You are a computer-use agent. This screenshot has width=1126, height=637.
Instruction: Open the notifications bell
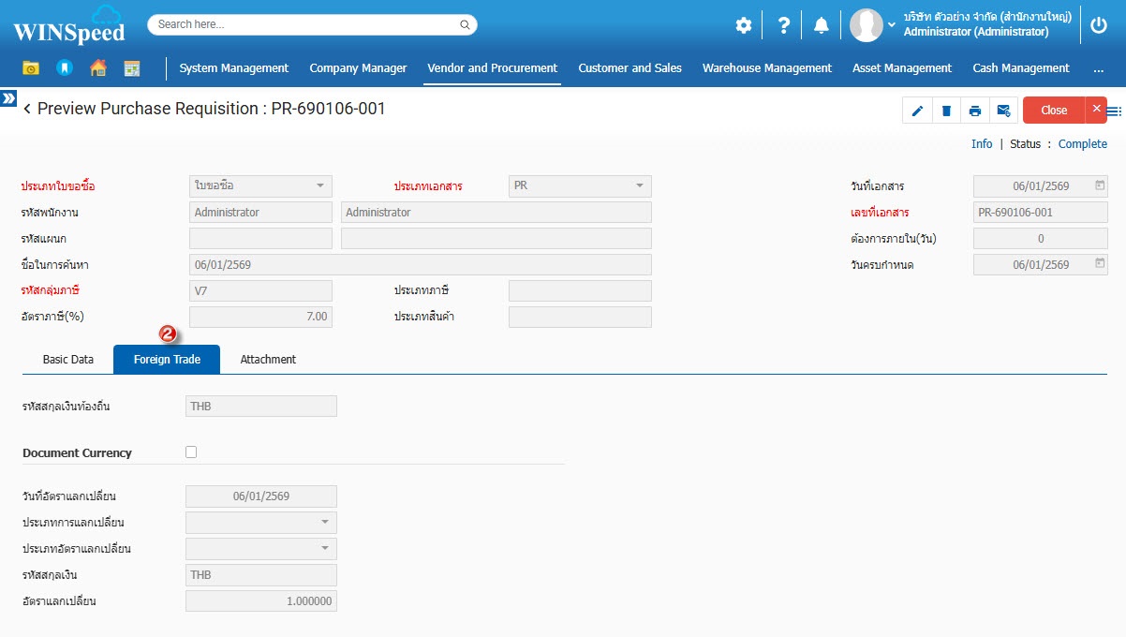click(x=821, y=25)
